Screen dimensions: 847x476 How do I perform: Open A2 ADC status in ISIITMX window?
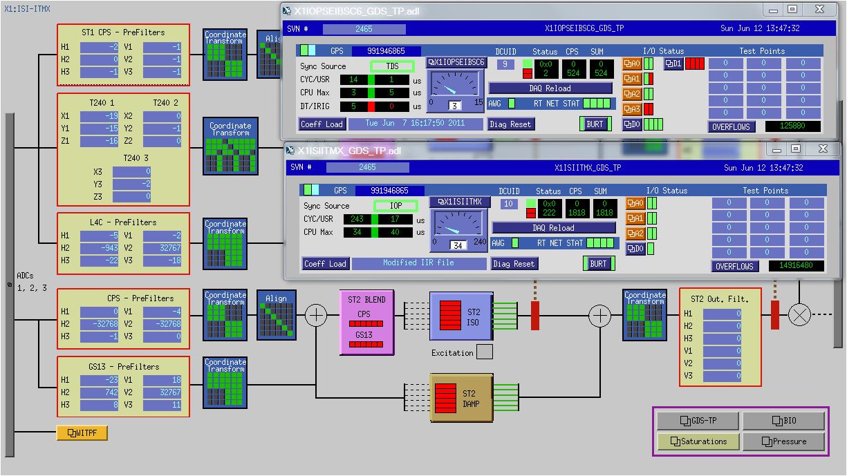[635, 234]
